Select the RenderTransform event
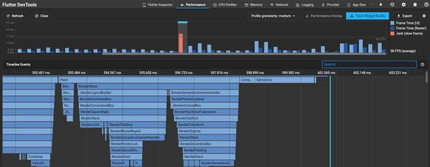The image size is (430, 167). [207, 125]
